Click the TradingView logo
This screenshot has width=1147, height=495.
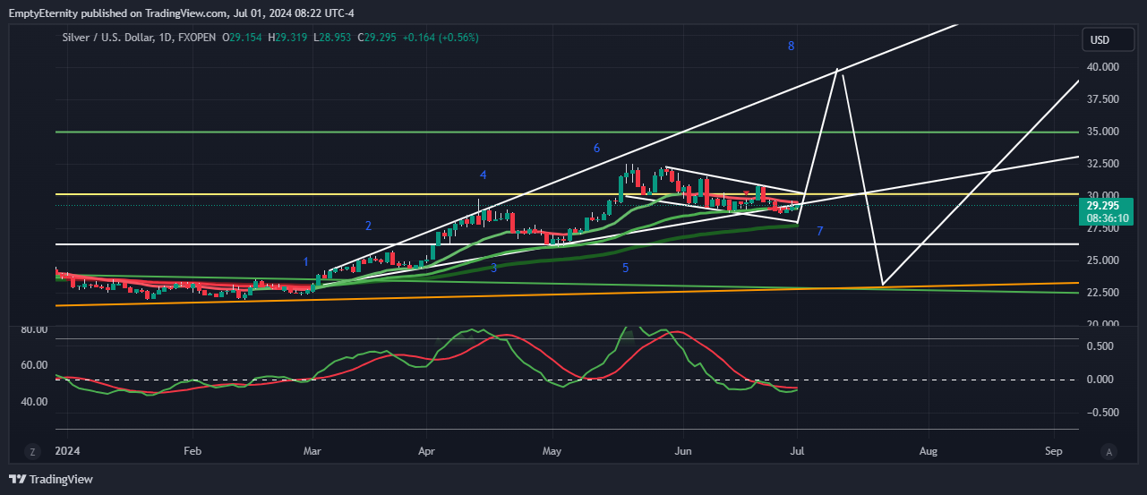(x=50, y=479)
